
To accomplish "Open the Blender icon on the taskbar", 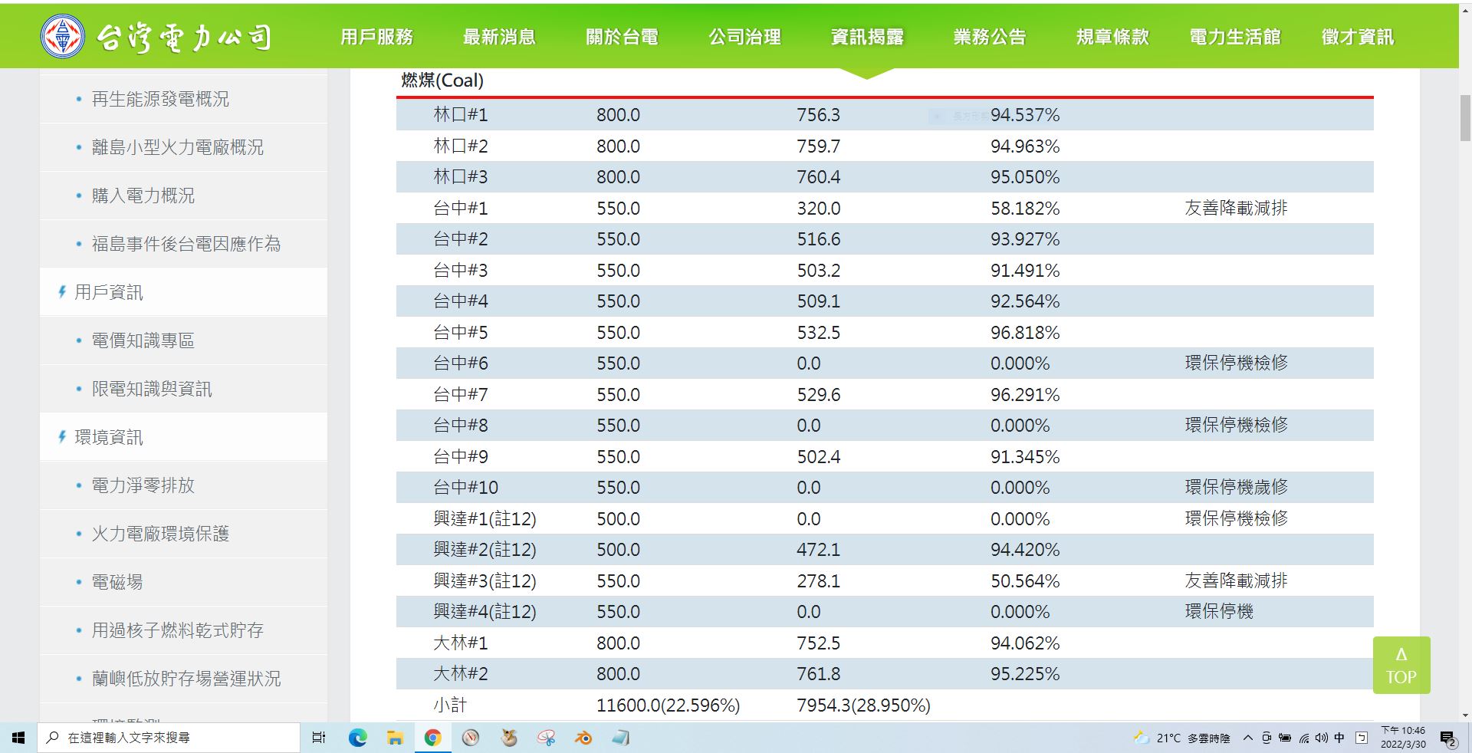I will tap(583, 738).
